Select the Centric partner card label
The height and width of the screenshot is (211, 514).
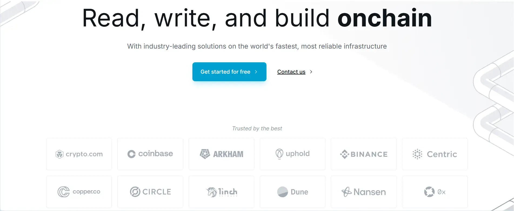coord(442,154)
